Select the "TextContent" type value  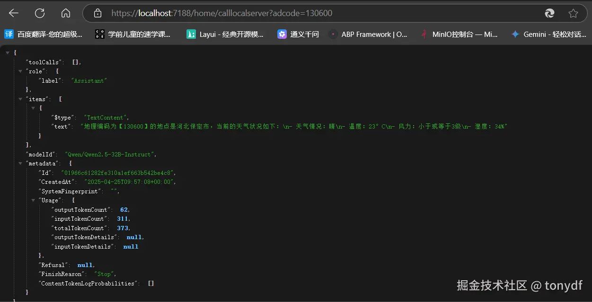(x=106, y=117)
